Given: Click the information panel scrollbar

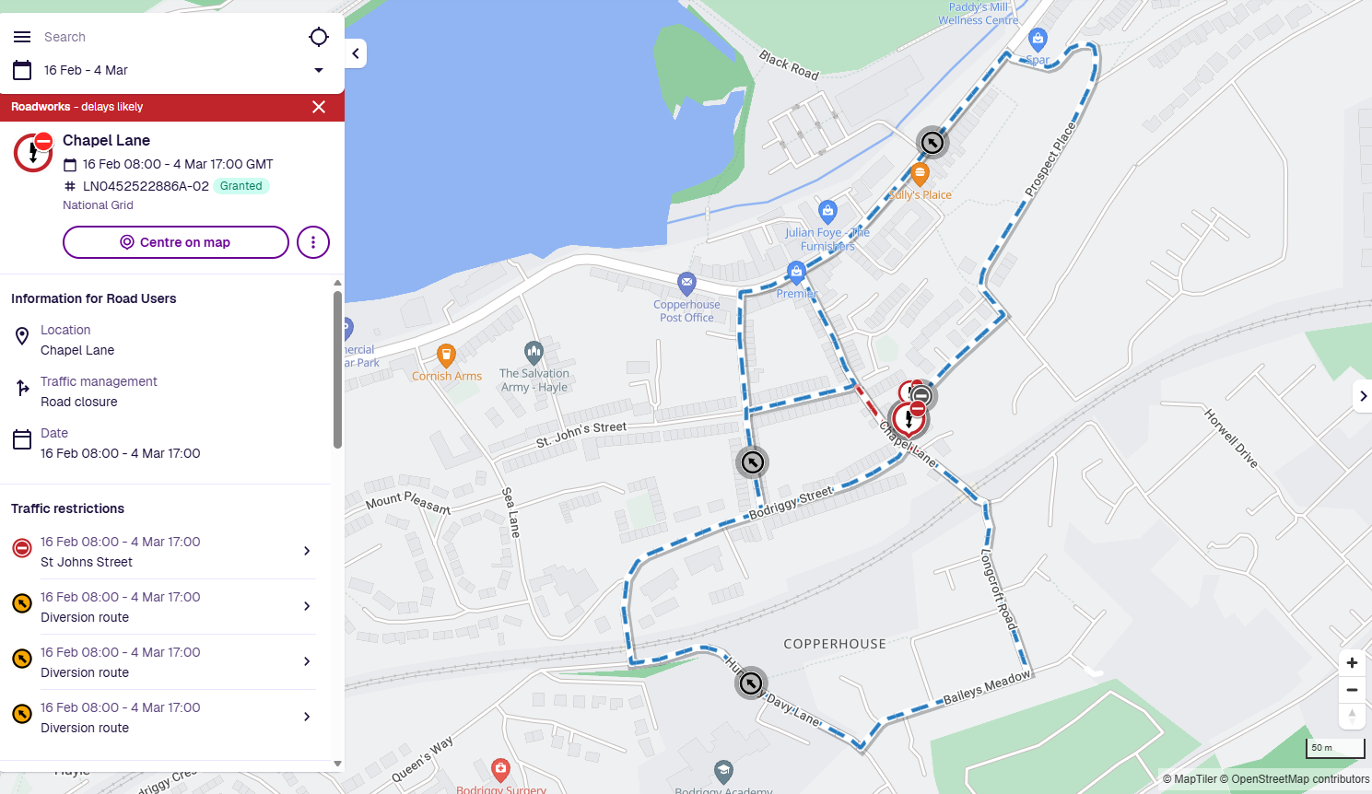Looking at the screenshot, I should click(x=337, y=368).
